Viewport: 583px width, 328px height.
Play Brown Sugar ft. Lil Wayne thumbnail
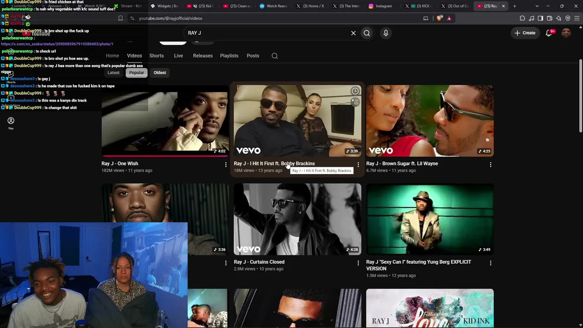pyautogui.click(x=430, y=120)
